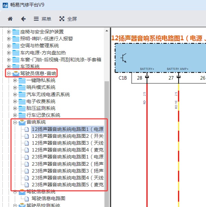Expand 车窗-门锁-后视镜-雨刮和洗涤-手套箱 folder
206x207 pixels.
click(9, 60)
